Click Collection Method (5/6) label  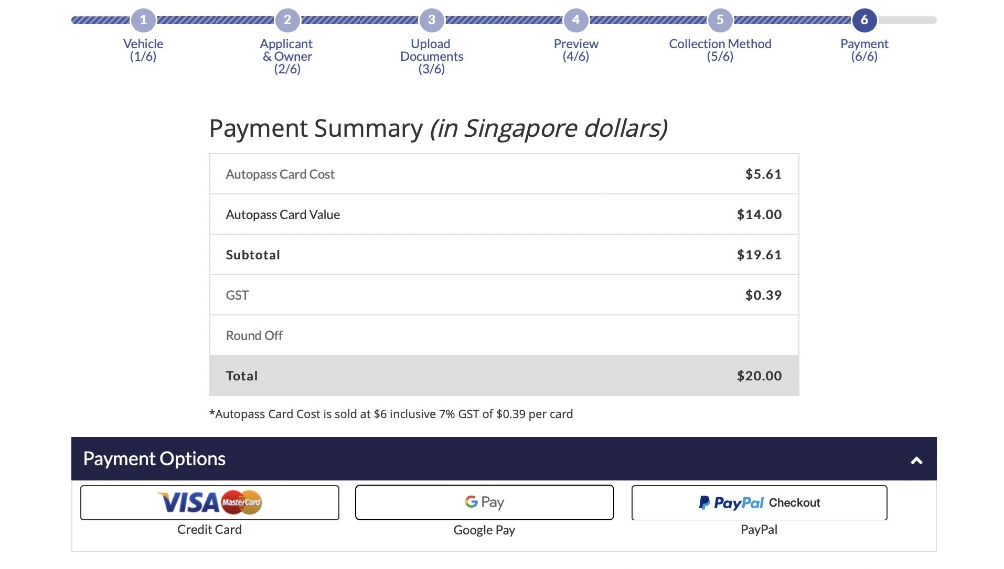tap(720, 50)
